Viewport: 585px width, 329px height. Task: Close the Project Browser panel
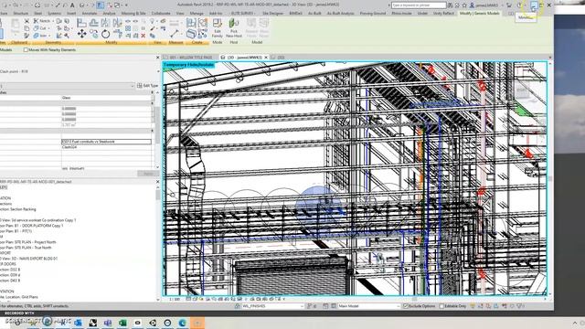pyautogui.click(x=157, y=182)
